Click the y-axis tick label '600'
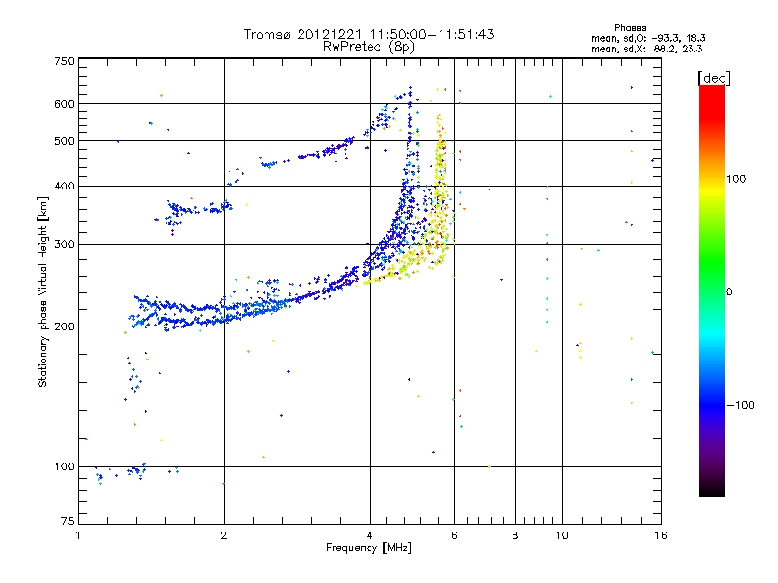 64,104
